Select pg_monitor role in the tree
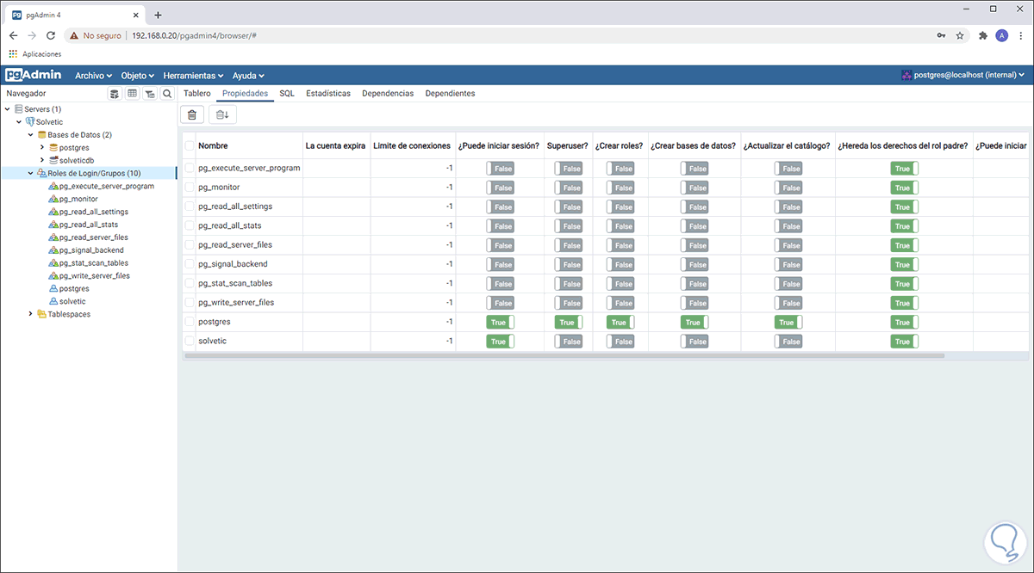The height and width of the screenshot is (573, 1034). click(78, 199)
